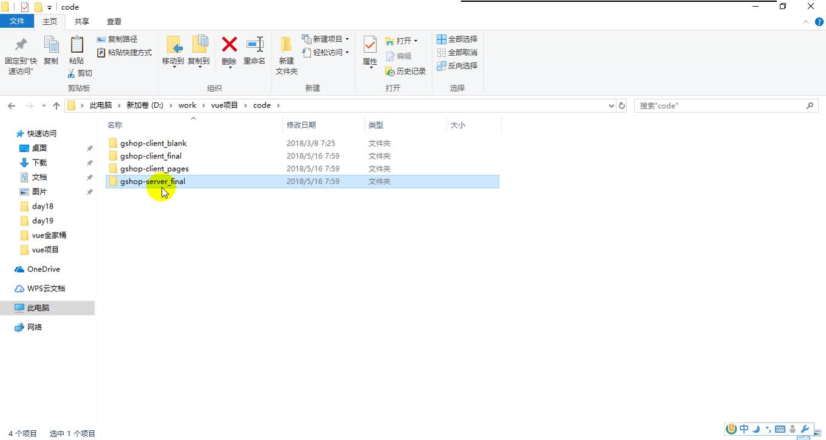Expand chevron after 'code' breadcrumb
Viewport: 826px width, 440px height.
point(278,105)
